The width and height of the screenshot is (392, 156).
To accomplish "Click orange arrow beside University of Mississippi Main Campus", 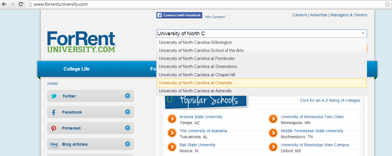I will 273,147.
